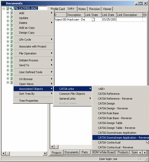Sort by the Link Description column header
The image size is (149, 162).
pos(130,15)
